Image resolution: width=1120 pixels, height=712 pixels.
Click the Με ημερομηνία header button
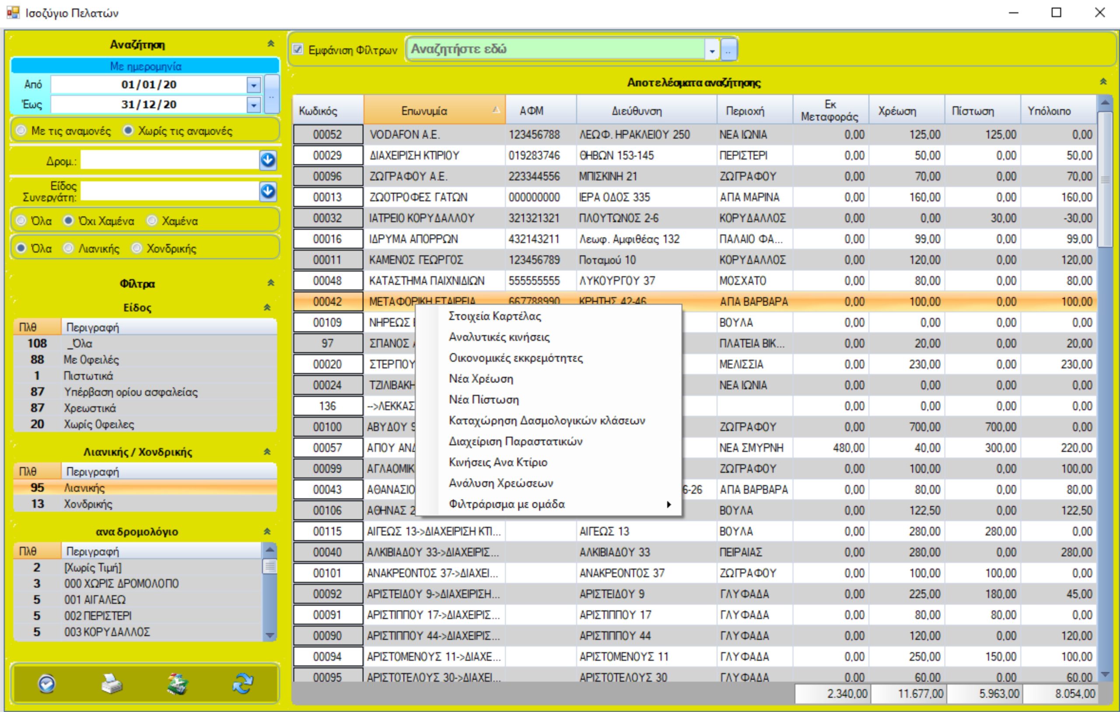[145, 66]
